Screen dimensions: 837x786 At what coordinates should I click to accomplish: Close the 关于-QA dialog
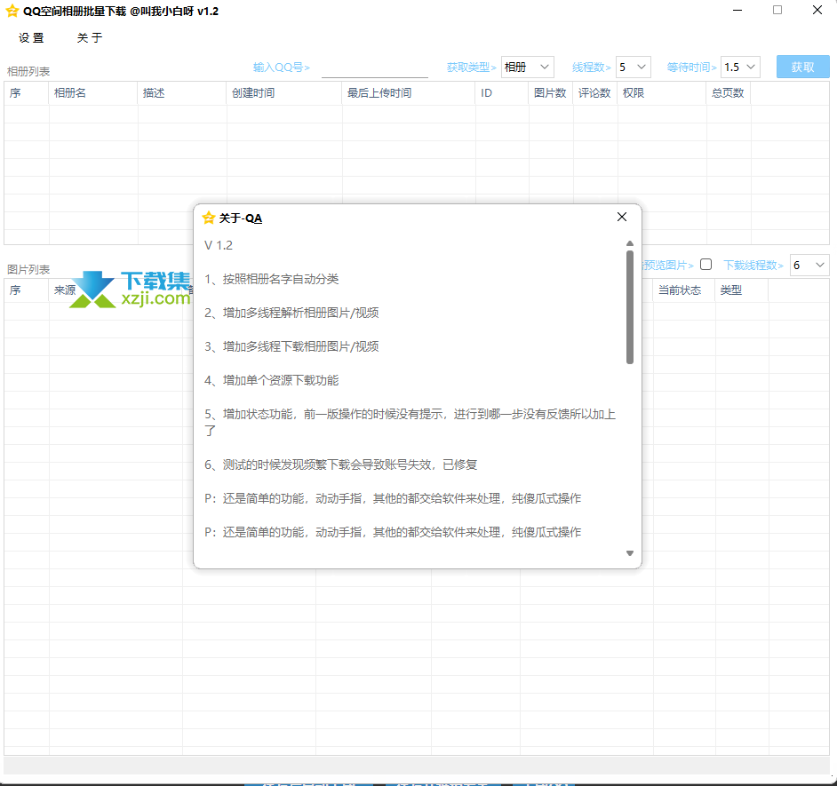click(x=622, y=218)
